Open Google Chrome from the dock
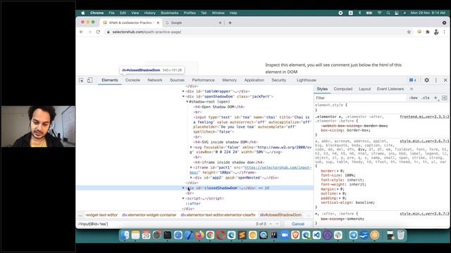The height and width of the screenshot is (253, 451). 210,235
